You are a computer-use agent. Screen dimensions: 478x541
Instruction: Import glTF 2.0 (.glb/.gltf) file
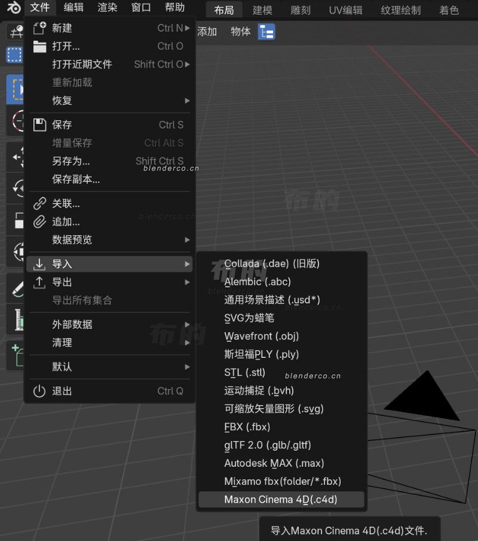click(x=281, y=445)
